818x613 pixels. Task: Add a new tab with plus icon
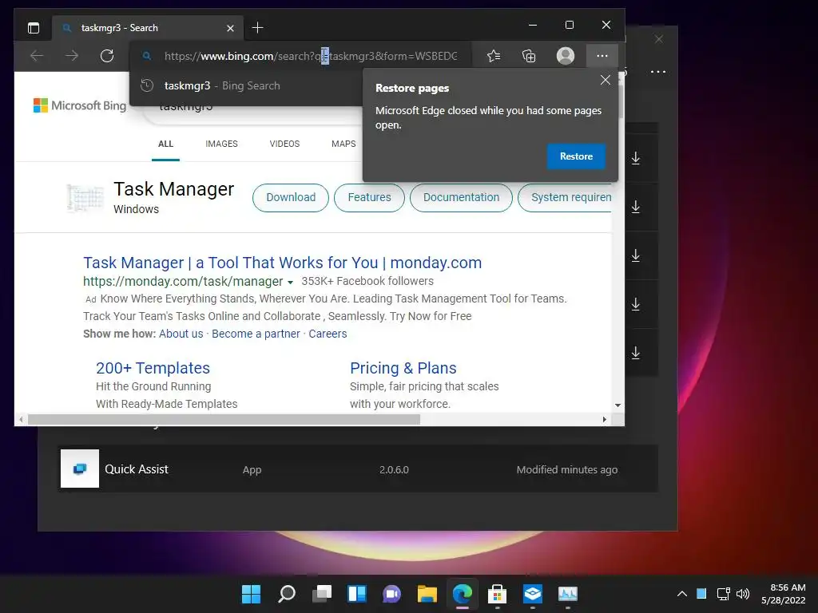click(x=258, y=28)
